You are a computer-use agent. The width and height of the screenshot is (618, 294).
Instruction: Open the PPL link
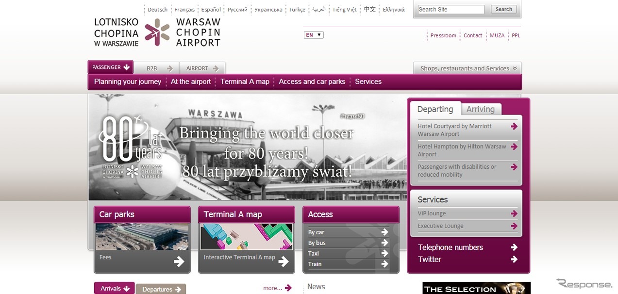[516, 35]
